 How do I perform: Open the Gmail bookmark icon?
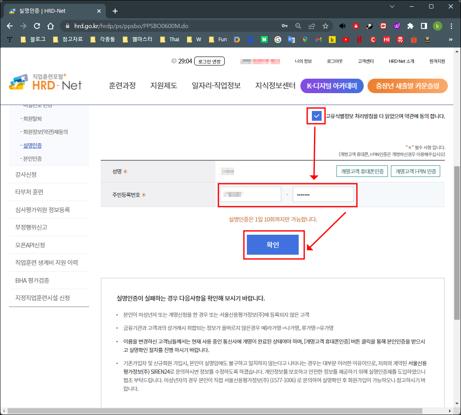[x=318, y=40]
